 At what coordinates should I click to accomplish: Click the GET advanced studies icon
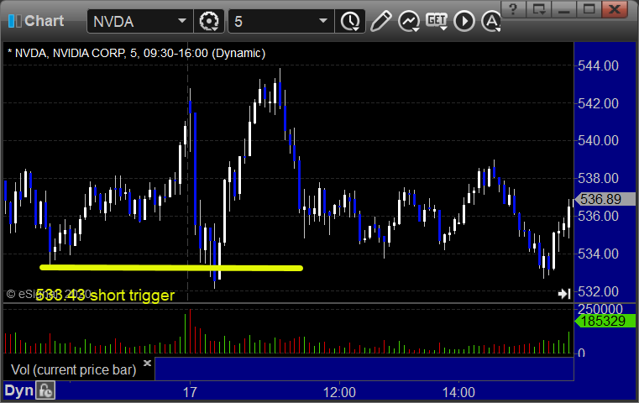(437, 21)
